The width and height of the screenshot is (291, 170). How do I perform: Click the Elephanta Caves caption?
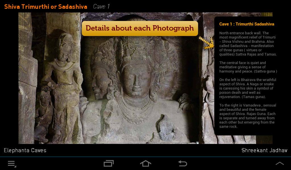point(25,150)
